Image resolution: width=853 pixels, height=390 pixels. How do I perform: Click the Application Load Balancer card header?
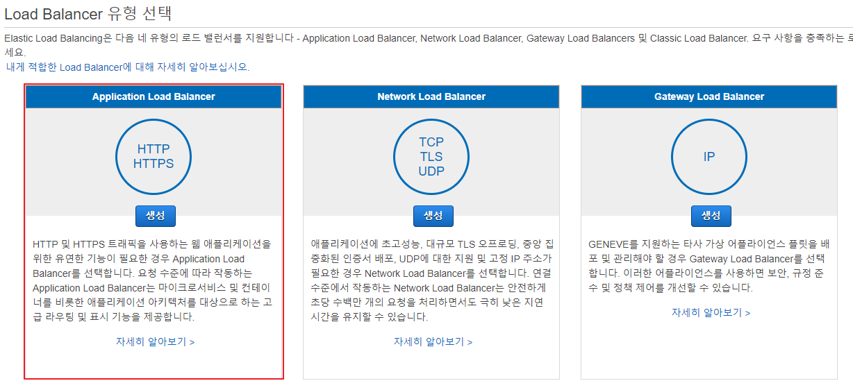[154, 97]
